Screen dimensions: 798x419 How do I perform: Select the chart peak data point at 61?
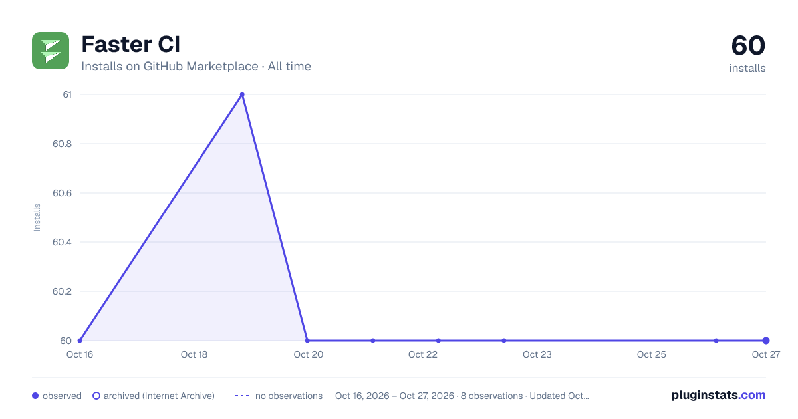pos(242,94)
